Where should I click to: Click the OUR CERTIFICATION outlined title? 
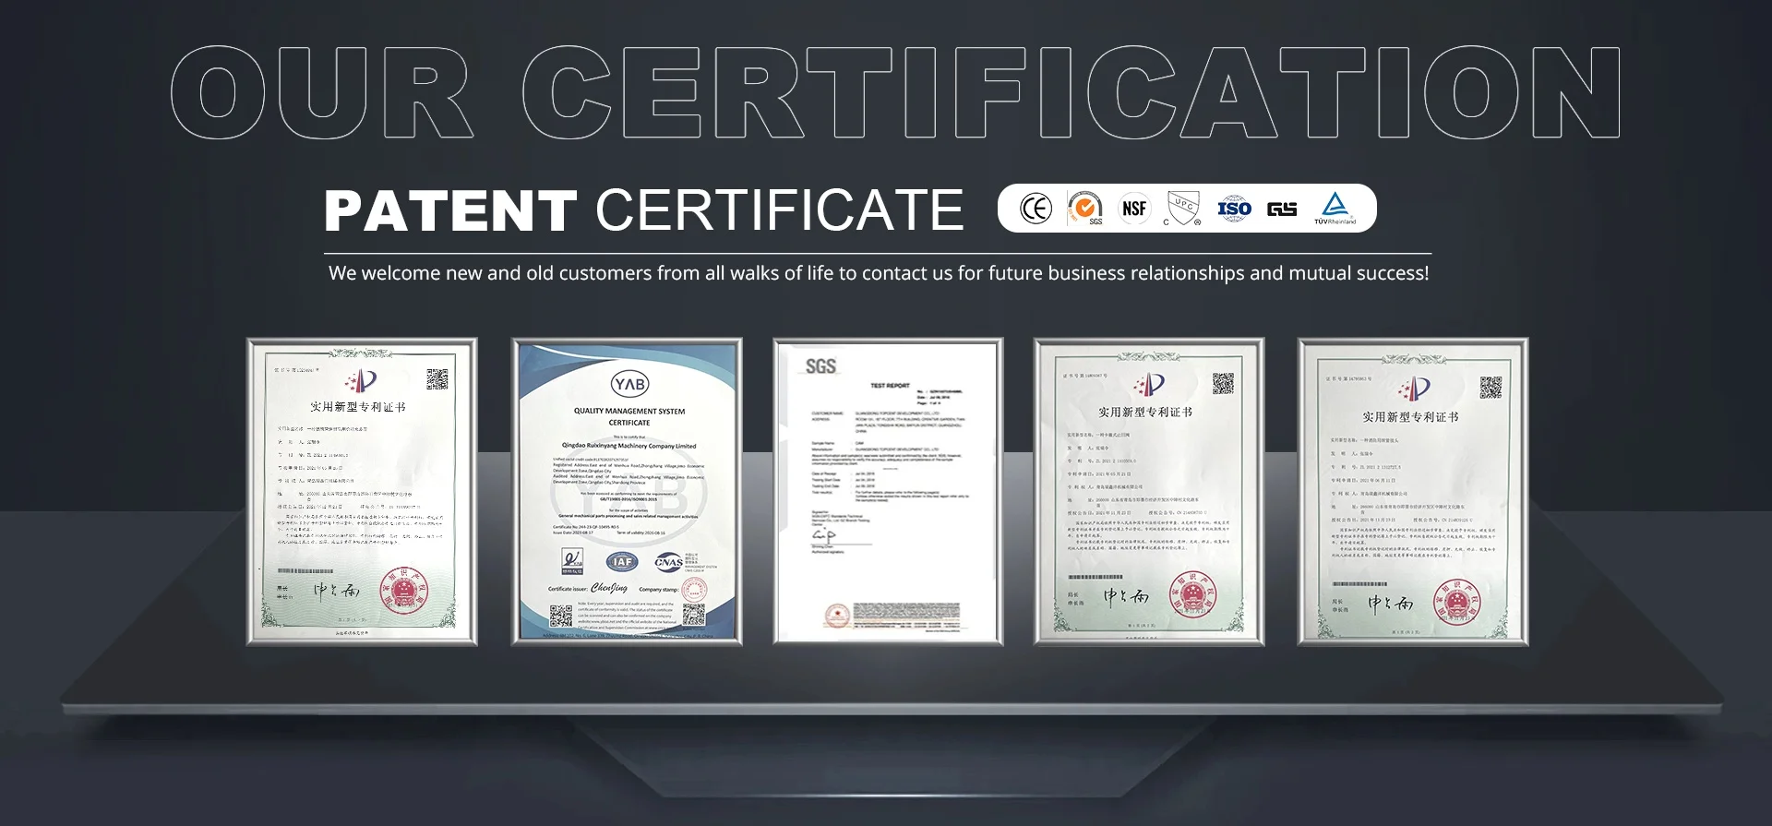[x=895, y=92]
